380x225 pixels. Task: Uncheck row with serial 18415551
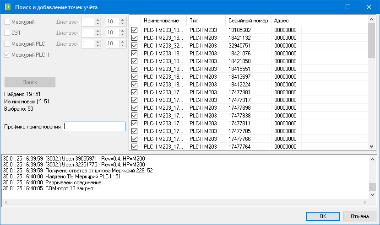point(134,69)
